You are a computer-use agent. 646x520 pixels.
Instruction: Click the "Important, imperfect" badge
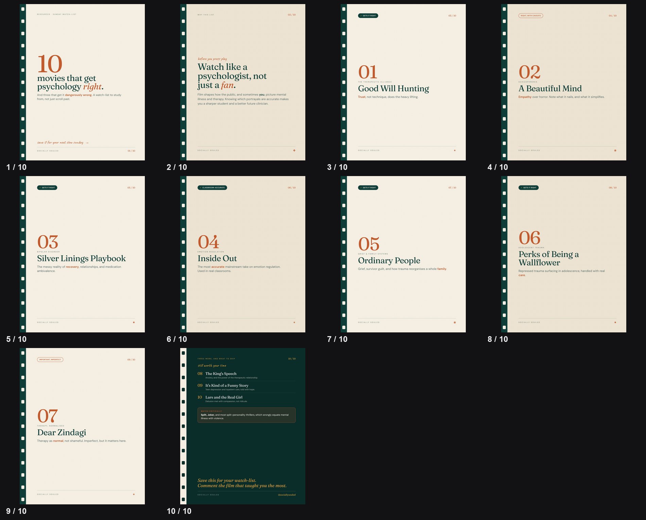(x=50, y=360)
